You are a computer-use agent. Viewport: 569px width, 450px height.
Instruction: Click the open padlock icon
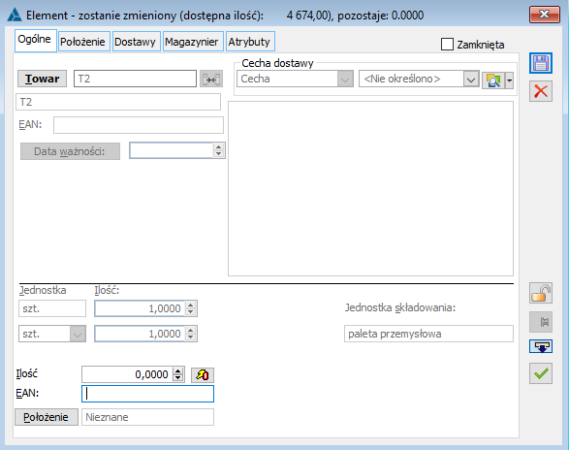click(540, 293)
